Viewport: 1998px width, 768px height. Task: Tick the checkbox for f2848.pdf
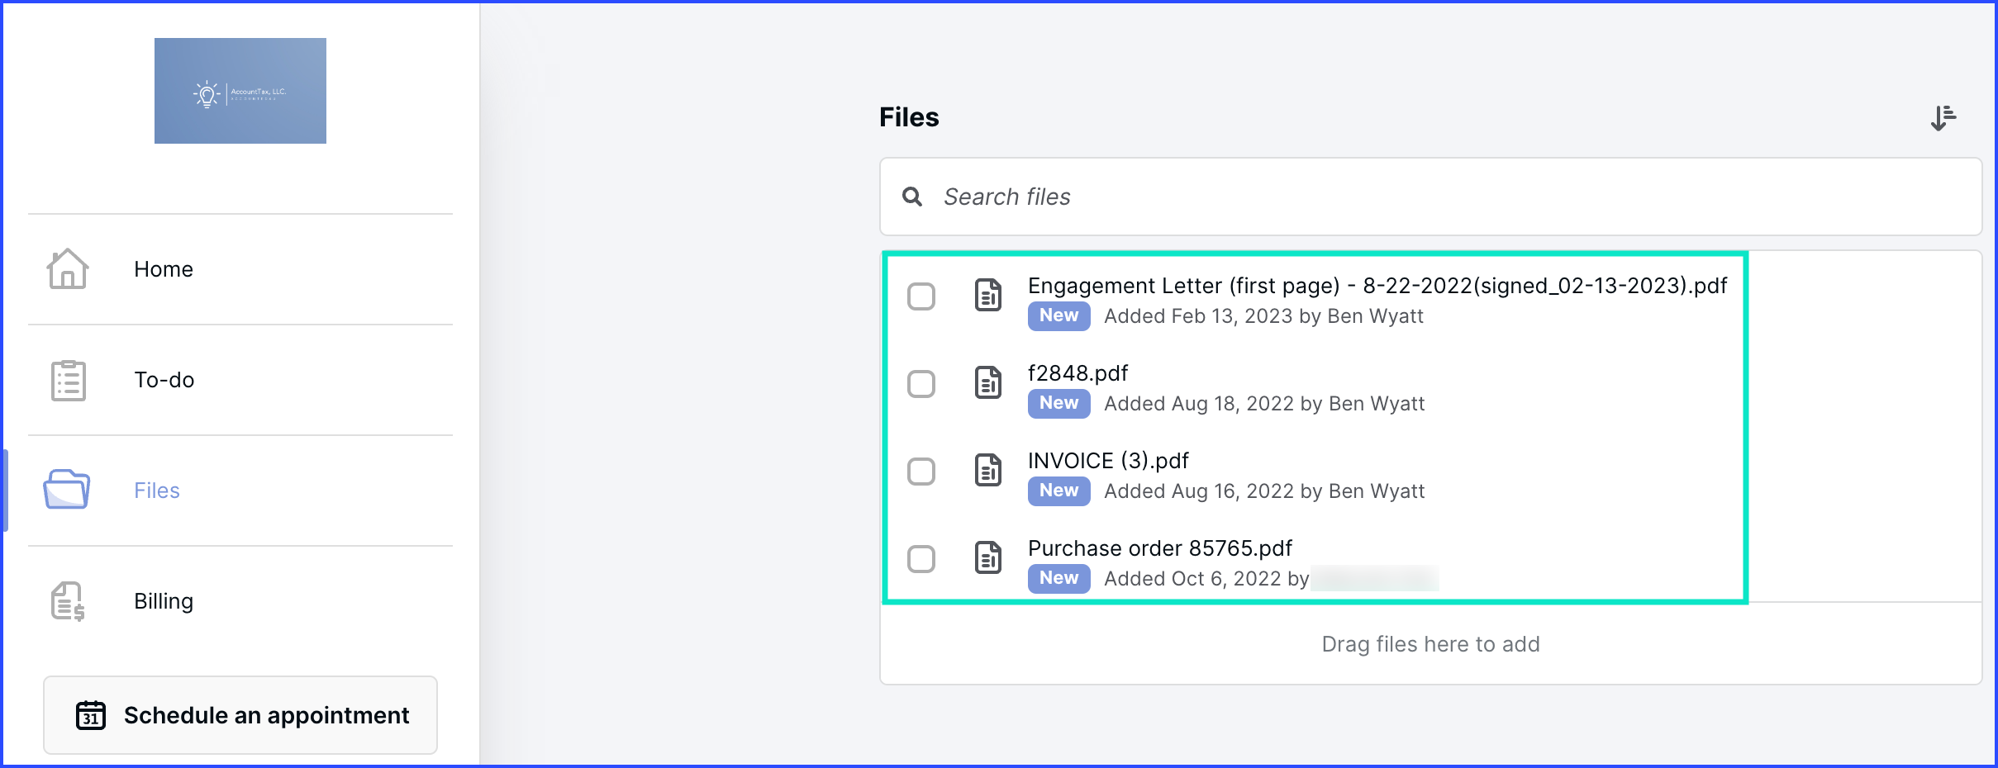click(x=921, y=384)
